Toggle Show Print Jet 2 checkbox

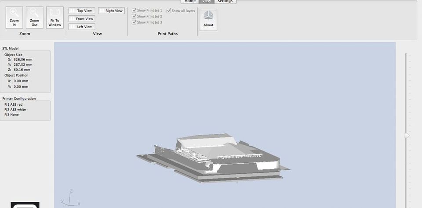point(134,16)
